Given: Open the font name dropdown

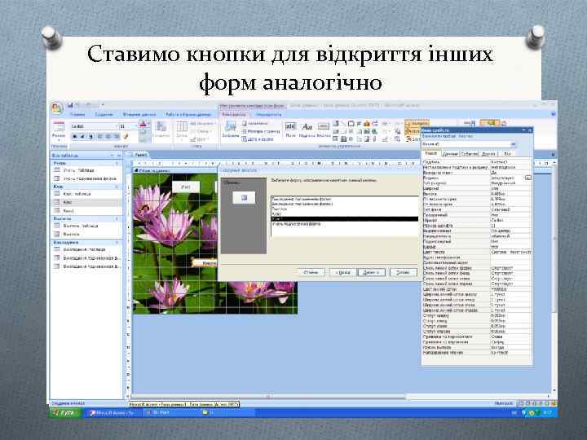Looking at the screenshot, I should point(116,126).
